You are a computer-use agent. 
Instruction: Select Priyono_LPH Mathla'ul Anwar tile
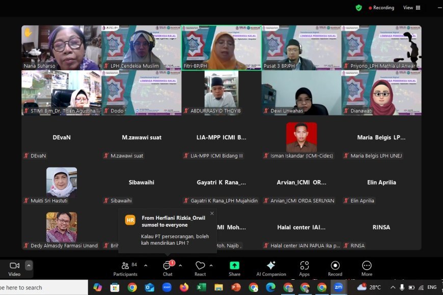coord(381,48)
